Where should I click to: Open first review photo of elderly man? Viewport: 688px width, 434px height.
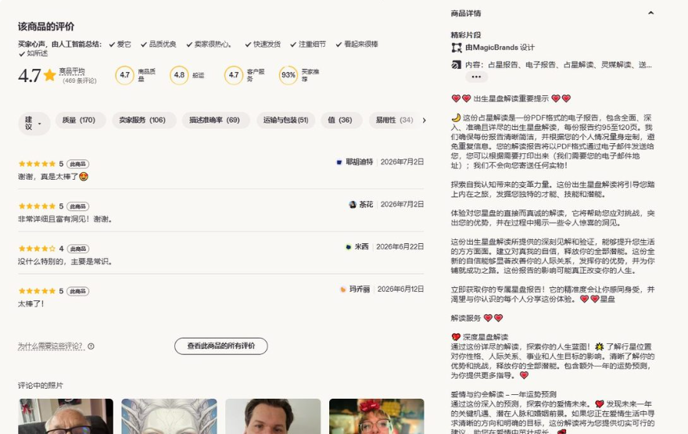coord(66,416)
